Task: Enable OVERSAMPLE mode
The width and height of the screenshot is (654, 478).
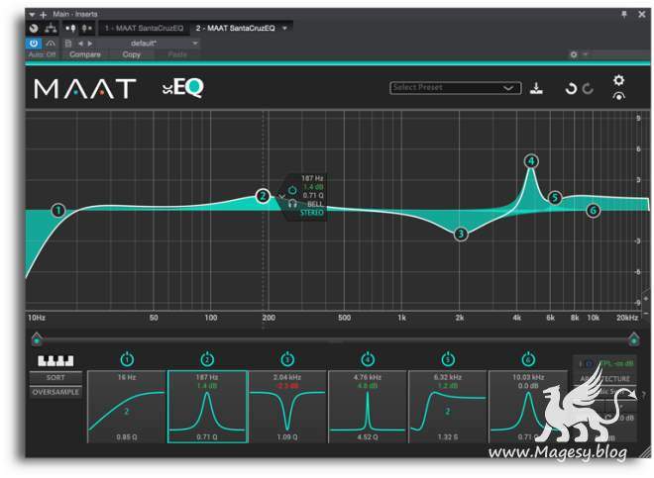Action: coord(55,392)
